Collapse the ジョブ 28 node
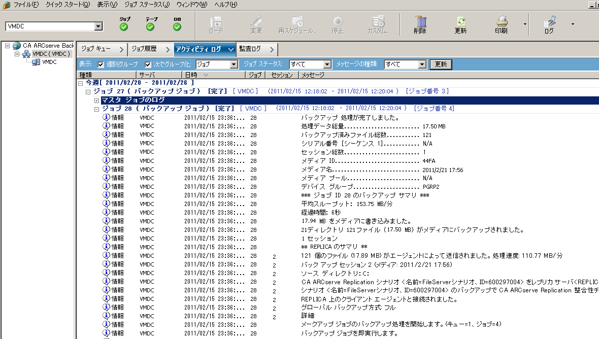The height and width of the screenshot is (339, 599). pyautogui.click(x=96, y=109)
